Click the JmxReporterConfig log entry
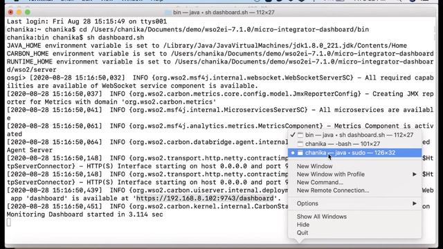Image resolution: width=443 pixels, height=249 pixels. coord(220,98)
